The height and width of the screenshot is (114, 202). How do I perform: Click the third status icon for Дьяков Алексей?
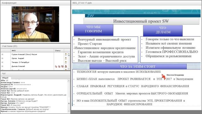coord(62,66)
